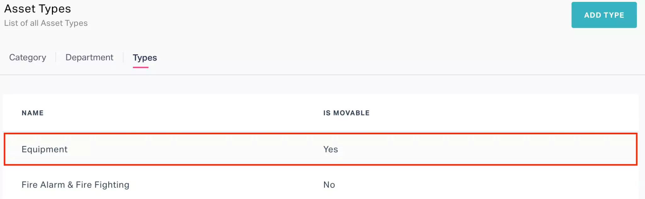Click the teal ADD TYPE action
The height and width of the screenshot is (199, 645).
pos(604,15)
